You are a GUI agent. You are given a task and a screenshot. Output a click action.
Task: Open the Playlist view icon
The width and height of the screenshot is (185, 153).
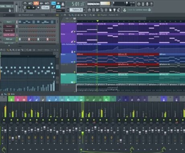(89, 10)
